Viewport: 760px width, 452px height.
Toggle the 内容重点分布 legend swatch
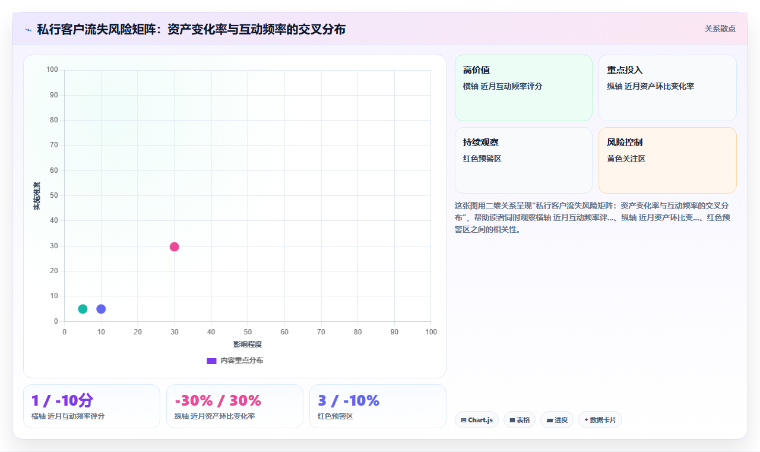tap(211, 361)
